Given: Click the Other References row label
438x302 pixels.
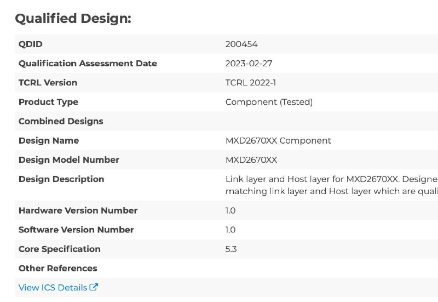Looking at the screenshot, I should (58, 269).
